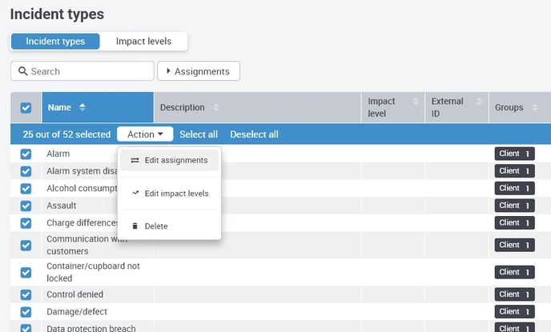Image resolution: width=551 pixels, height=332 pixels.
Task: Sort by the Impact level column header
Action: click(x=393, y=107)
